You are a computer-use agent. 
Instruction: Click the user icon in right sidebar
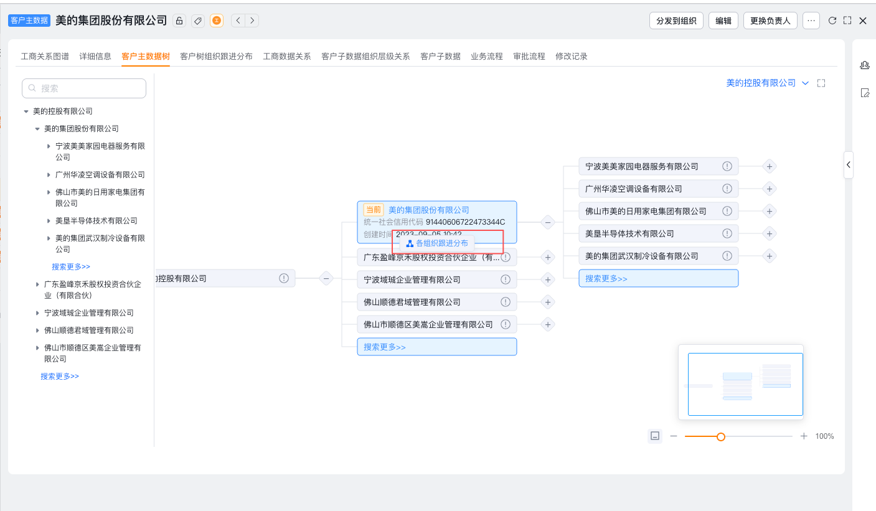[x=865, y=65]
